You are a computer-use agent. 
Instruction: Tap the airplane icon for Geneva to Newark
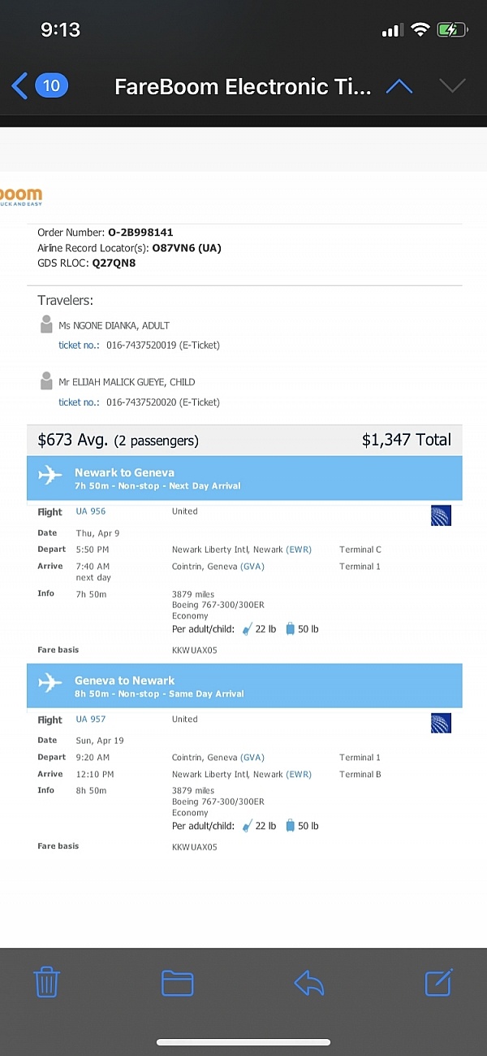pyautogui.click(x=50, y=684)
